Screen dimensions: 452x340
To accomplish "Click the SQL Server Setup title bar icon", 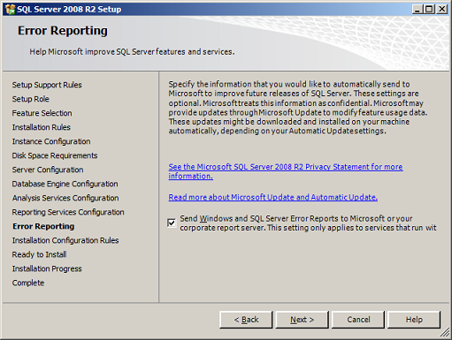I will click(x=10, y=9).
